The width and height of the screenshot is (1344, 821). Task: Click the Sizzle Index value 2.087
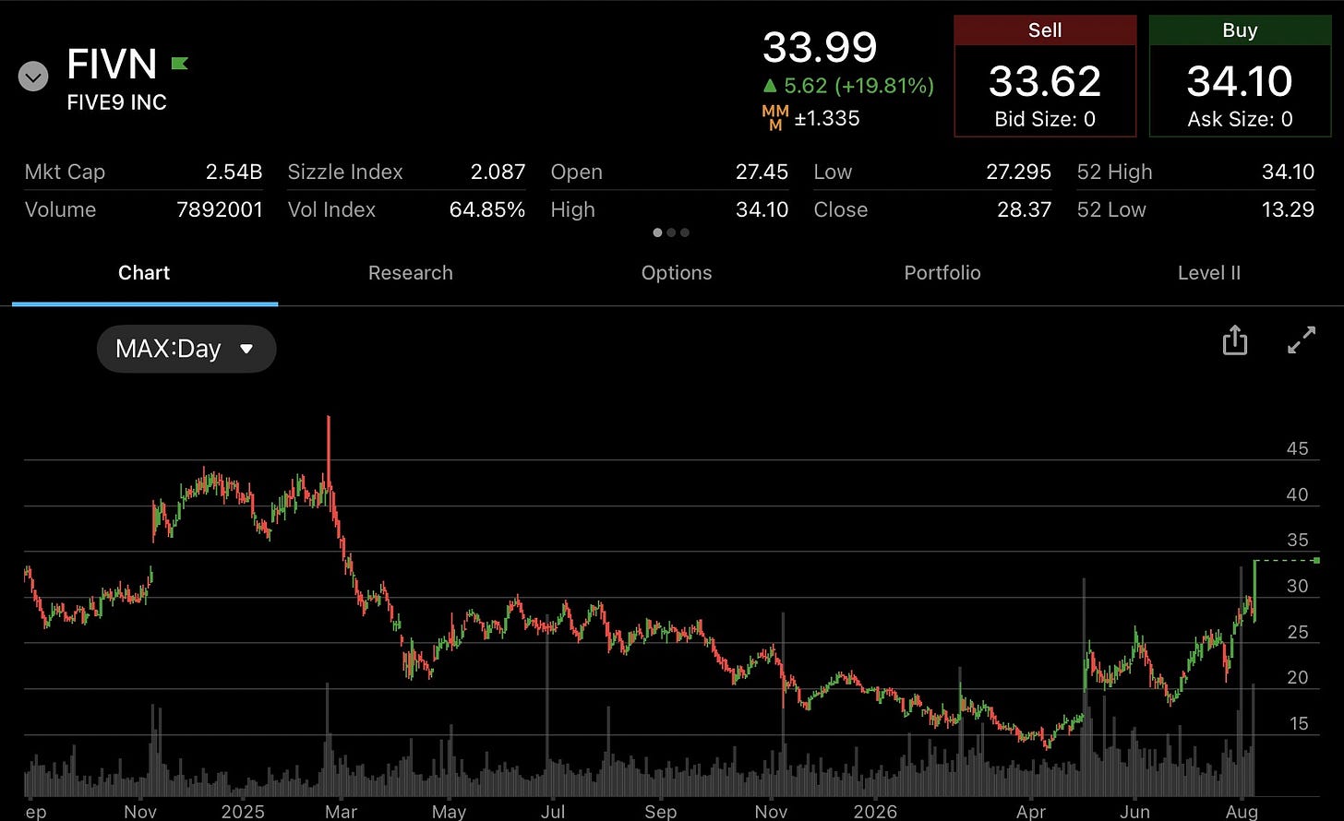pyautogui.click(x=498, y=172)
